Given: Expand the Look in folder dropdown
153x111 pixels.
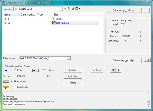Looking at the screenshot, I should click(61, 9).
